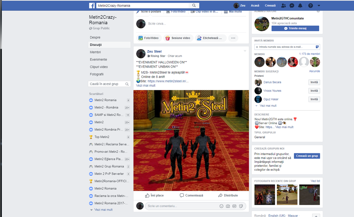
Task: Open the sticker picker in comment field
Action: (x=241, y=206)
